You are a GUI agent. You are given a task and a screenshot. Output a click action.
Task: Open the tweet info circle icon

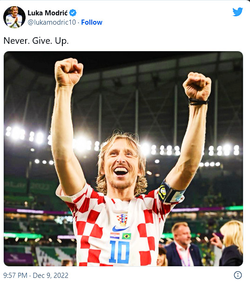pyautogui.click(x=238, y=275)
